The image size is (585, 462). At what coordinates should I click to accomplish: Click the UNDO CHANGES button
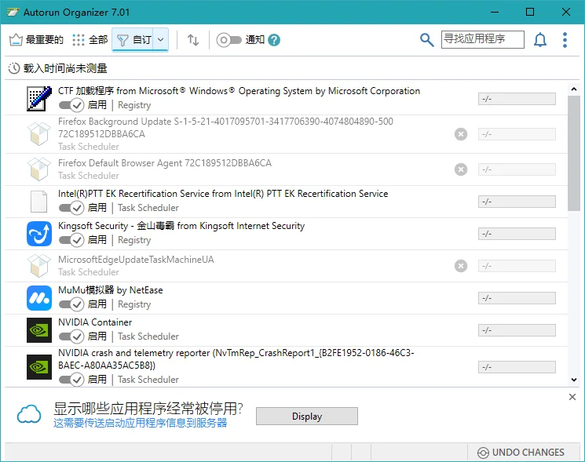coord(521,453)
